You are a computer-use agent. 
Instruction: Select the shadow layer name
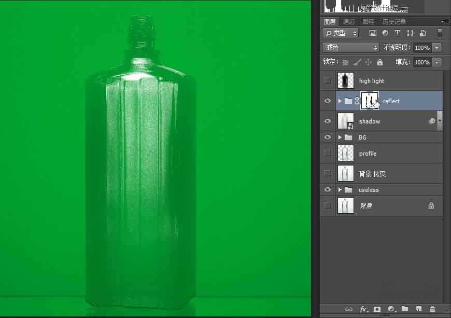click(x=370, y=121)
